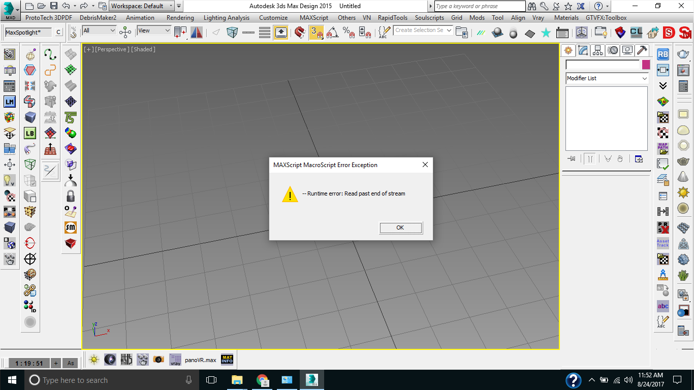This screenshot has height=390, width=694.
Task: Click the panoVR.max toolbar button
Action: point(200,360)
